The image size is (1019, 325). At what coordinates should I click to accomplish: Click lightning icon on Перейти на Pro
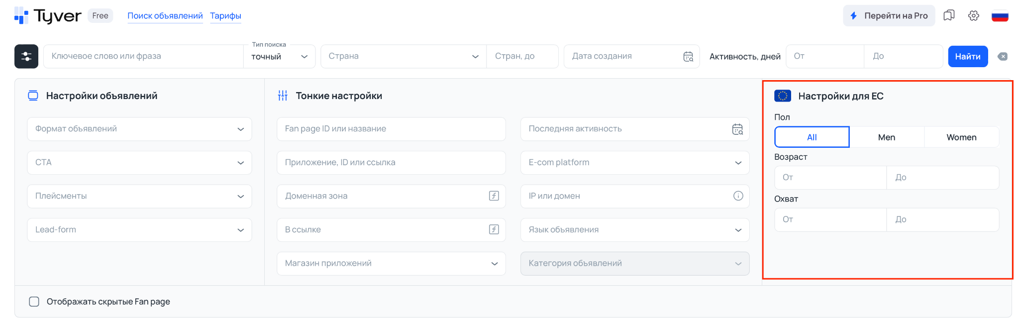pyautogui.click(x=854, y=15)
